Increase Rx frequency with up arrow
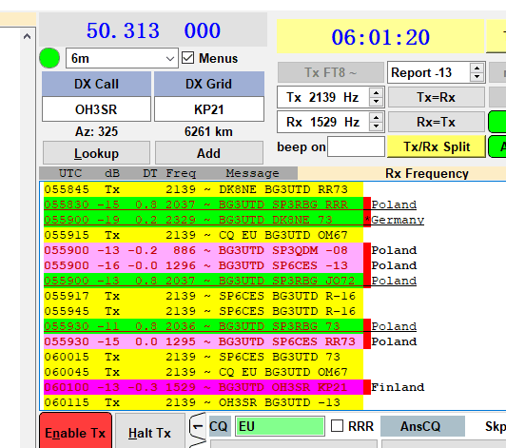 point(376,118)
